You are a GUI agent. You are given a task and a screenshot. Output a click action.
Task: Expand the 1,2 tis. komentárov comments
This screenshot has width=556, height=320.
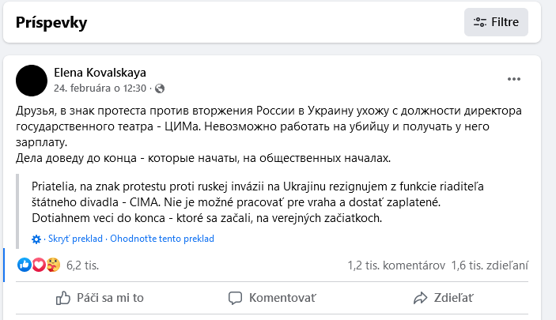click(396, 266)
